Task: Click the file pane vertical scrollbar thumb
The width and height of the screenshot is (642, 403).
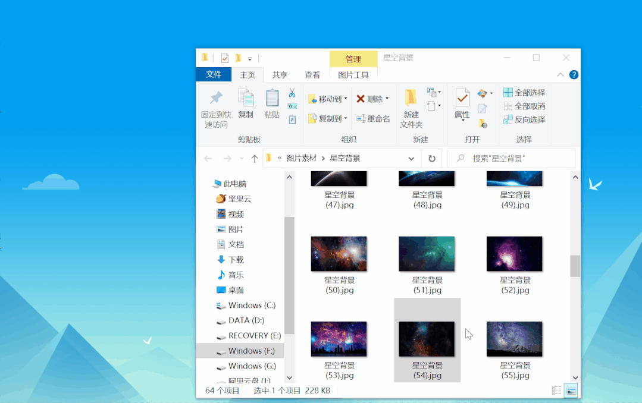Action: (x=575, y=266)
